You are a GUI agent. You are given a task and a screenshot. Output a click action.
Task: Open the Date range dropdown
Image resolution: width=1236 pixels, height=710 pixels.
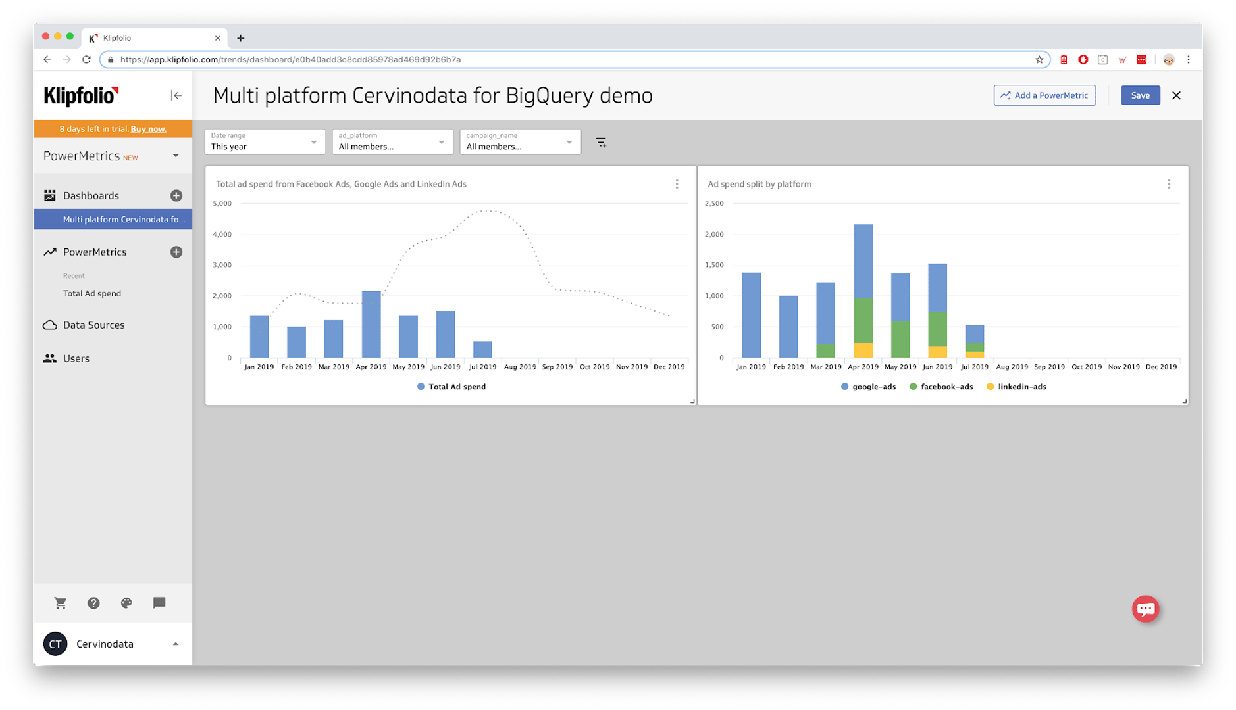pyautogui.click(x=265, y=142)
